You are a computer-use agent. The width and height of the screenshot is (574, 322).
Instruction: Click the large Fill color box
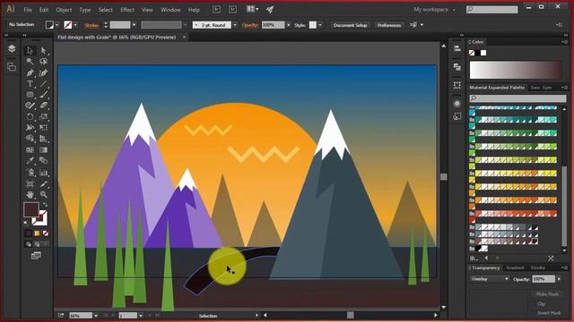(x=31, y=210)
